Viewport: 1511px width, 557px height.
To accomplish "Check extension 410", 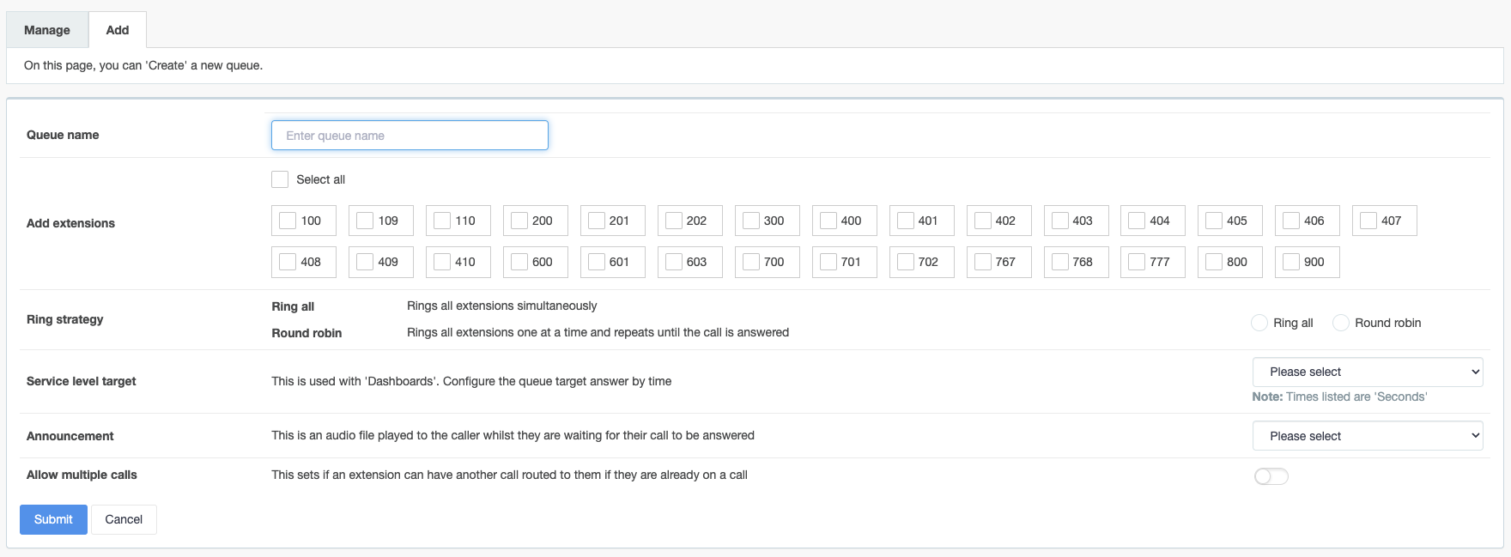I will pos(442,262).
